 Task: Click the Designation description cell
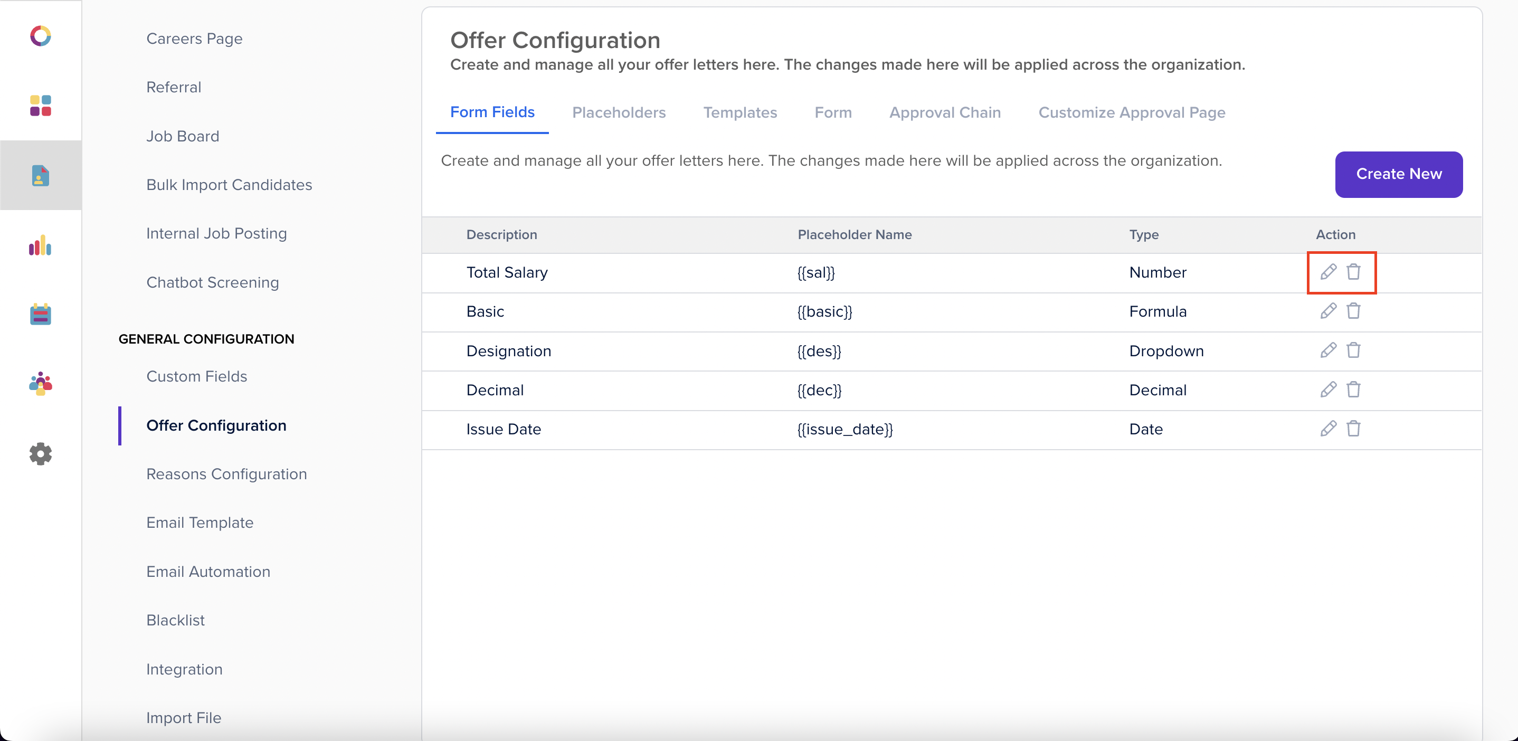(x=509, y=350)
